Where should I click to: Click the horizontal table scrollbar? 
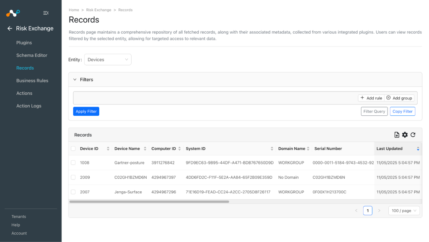click(149, 201)
